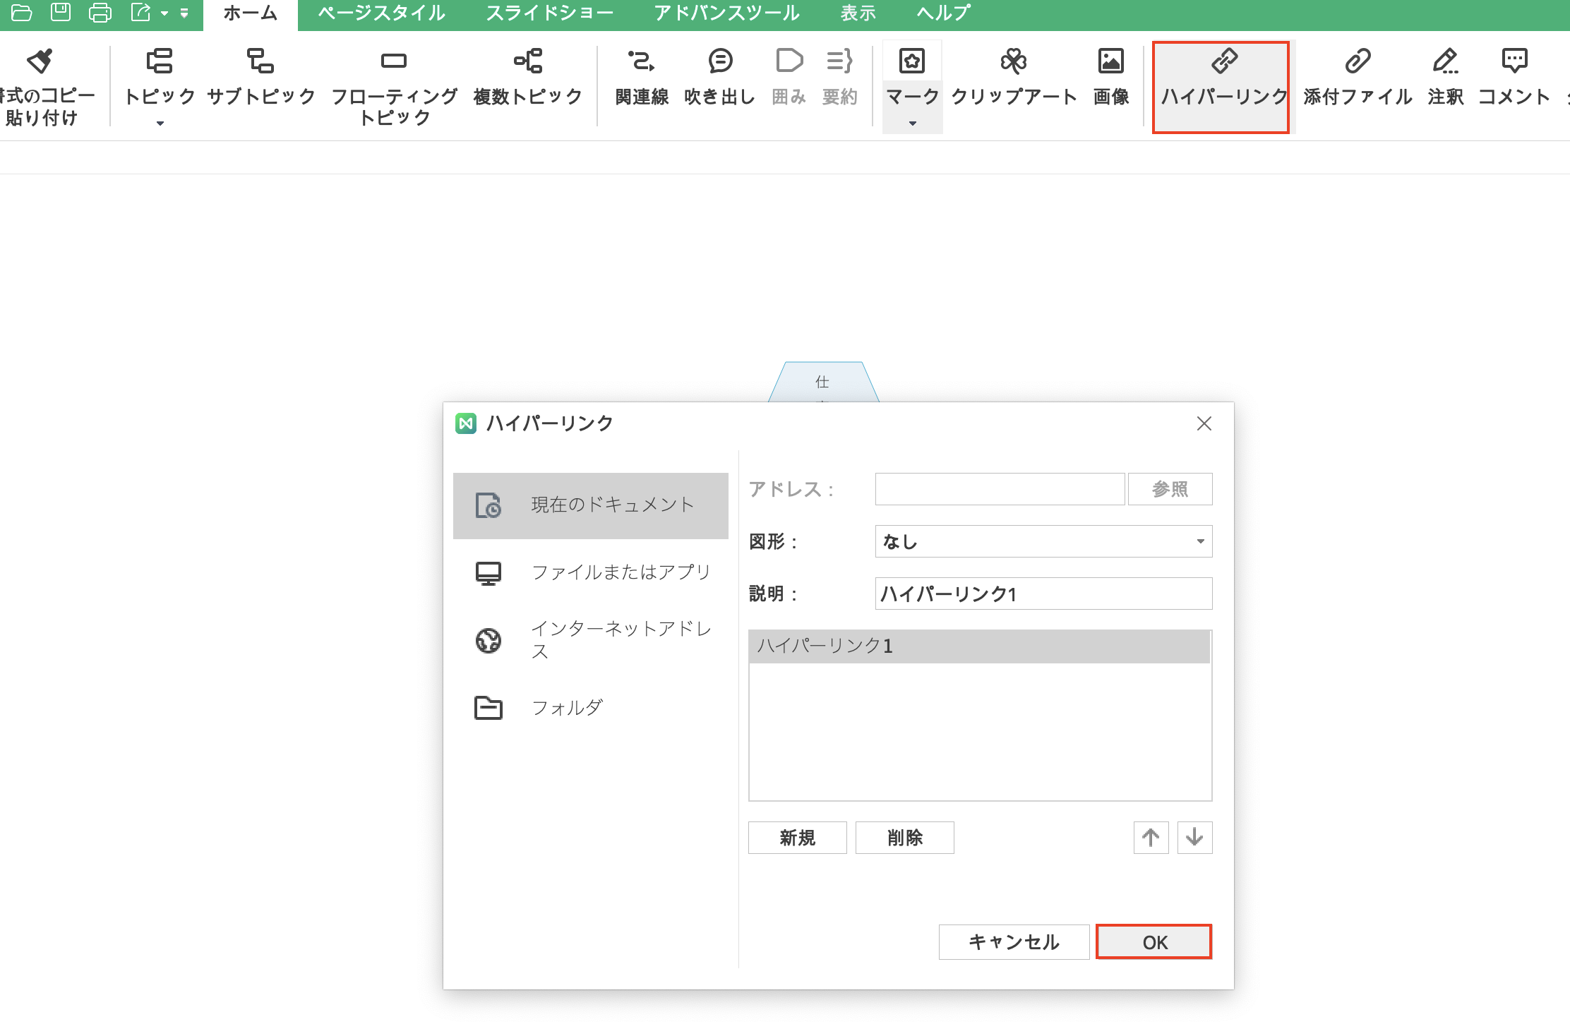Insert a 吹き出し callout

[720, 76]
